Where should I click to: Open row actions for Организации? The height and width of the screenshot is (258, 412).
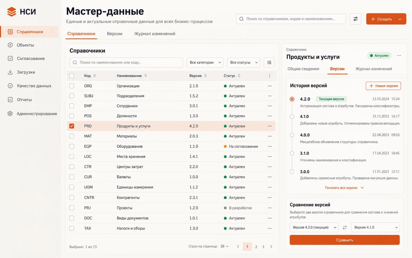point(270,86)
